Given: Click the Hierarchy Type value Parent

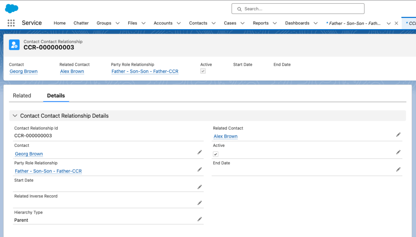Looking at the screenshot, I should coord(21,220).
